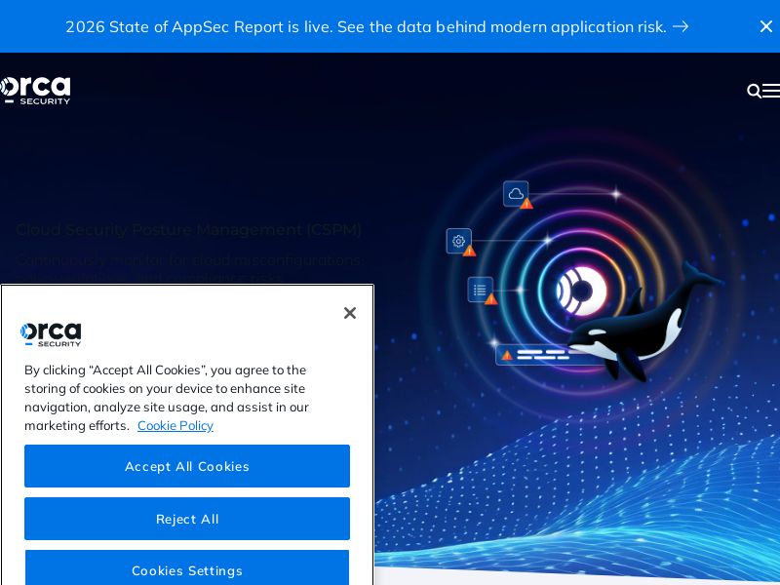The height and width of the screenshot is (585, 780).
Task: Open the 2026 State of AppSec Report link
Action: click(x=366, y=26)
